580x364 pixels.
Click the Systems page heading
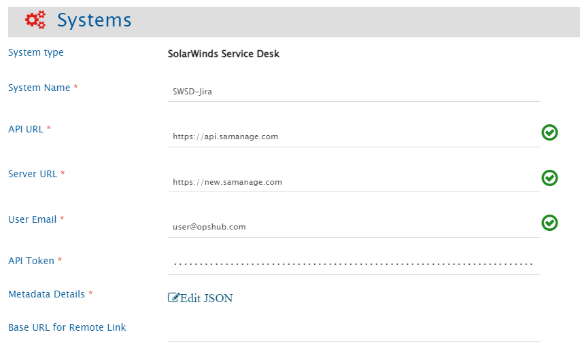click(x=94, y=20)
